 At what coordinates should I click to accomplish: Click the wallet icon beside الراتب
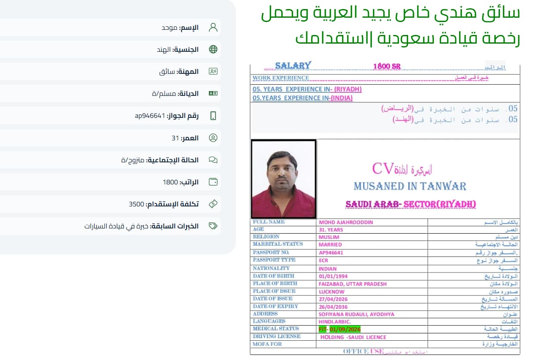coord(213,182)
